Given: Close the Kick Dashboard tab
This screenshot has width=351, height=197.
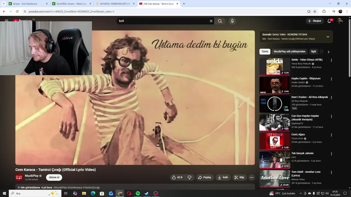Looking at the screenshot, I should [x=47, y=4].
